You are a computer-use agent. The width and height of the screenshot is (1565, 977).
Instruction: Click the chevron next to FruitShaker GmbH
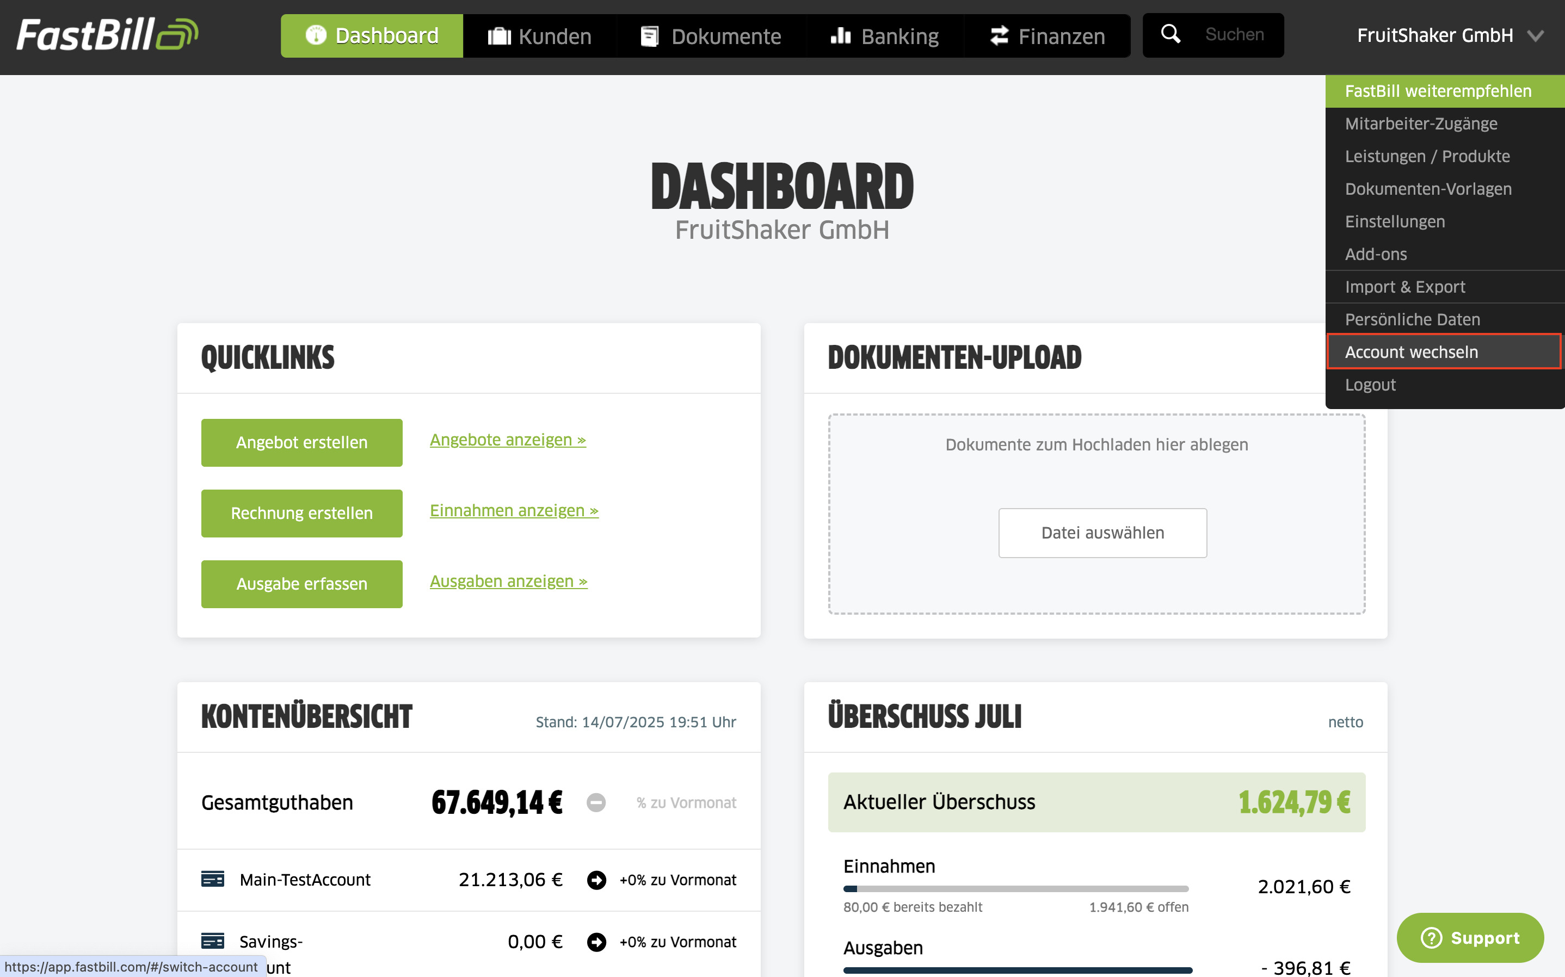[x=1535, y=36]
